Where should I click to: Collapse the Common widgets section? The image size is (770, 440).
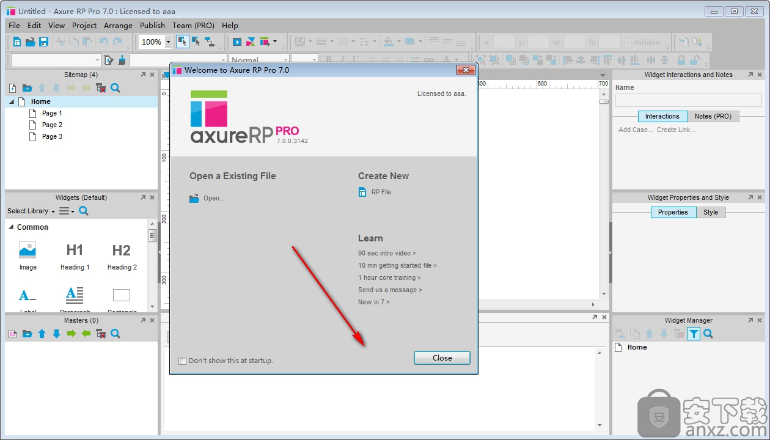(11, 227)
